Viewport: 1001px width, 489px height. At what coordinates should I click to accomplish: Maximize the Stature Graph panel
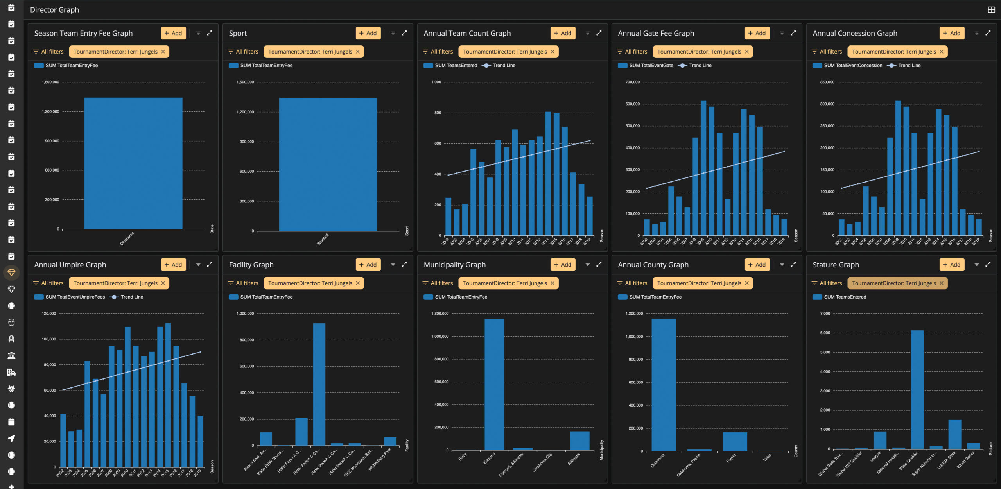(x=988, y=265)
